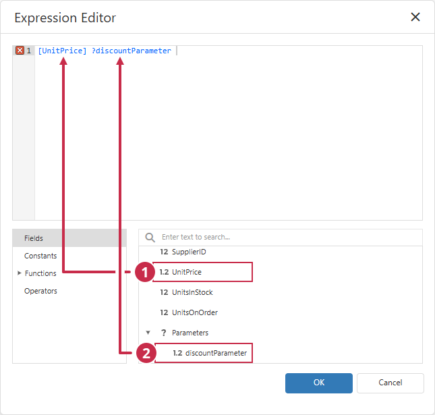Click the integer type icon beside UnitsOnOrder
The width and height of the screenshot is (435, 415).
coord(164,312)
